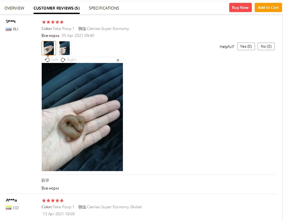Image resolution: width=283 pixels, height=220 pixels.
Task: Go to the Specifications tab
Action: tap(104, 8)
